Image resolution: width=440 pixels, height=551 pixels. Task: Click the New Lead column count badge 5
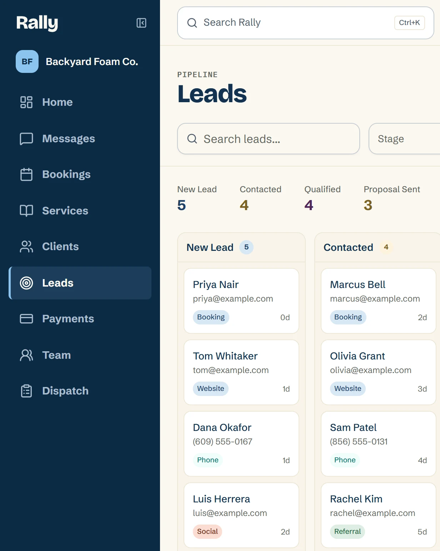[246, 247]
